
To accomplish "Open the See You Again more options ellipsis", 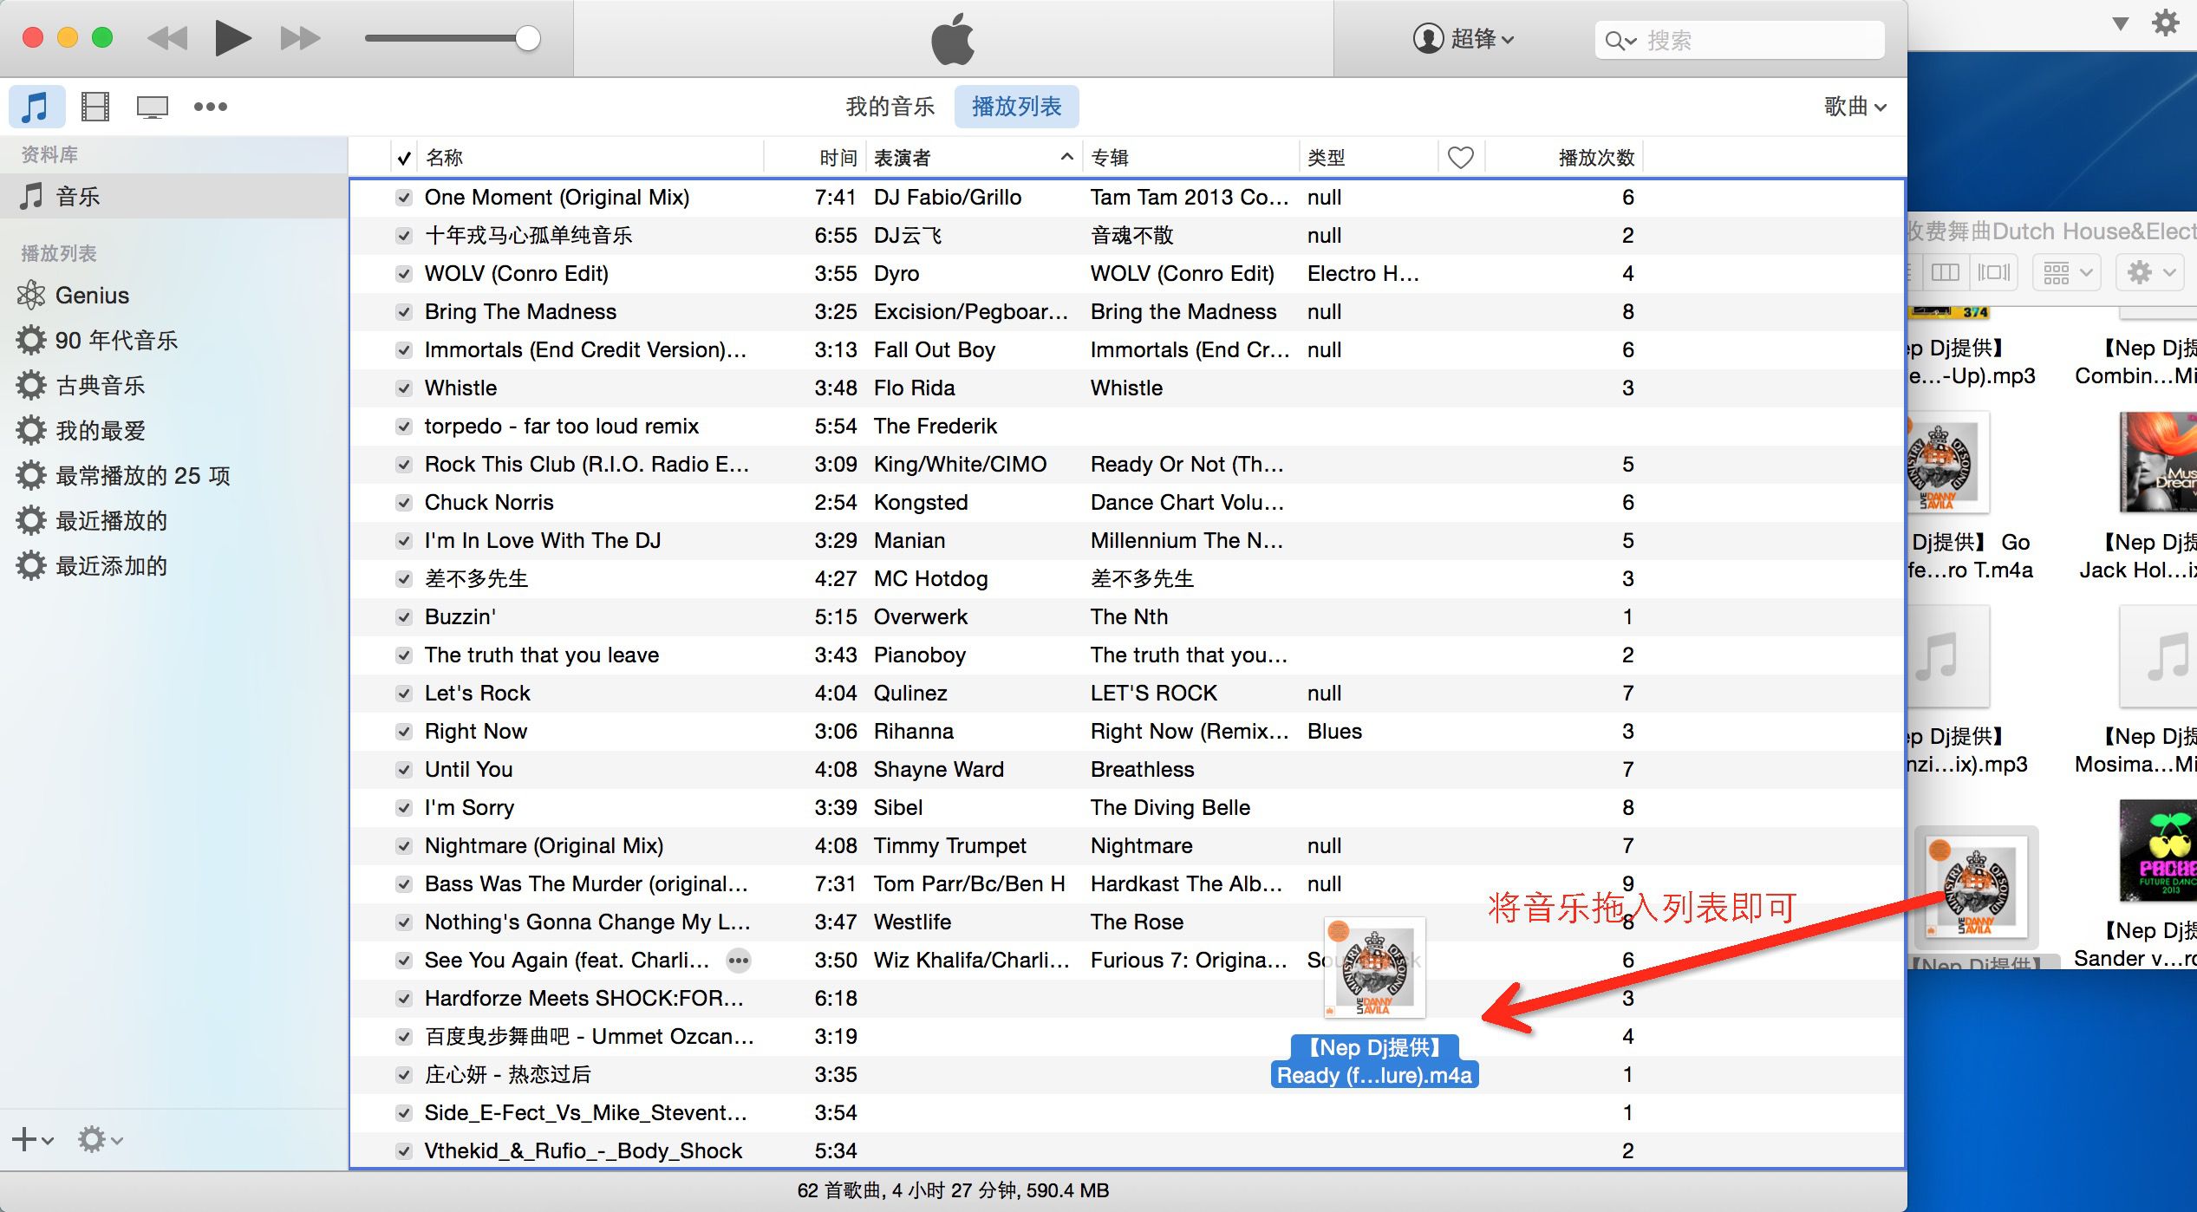I will 739,961.
